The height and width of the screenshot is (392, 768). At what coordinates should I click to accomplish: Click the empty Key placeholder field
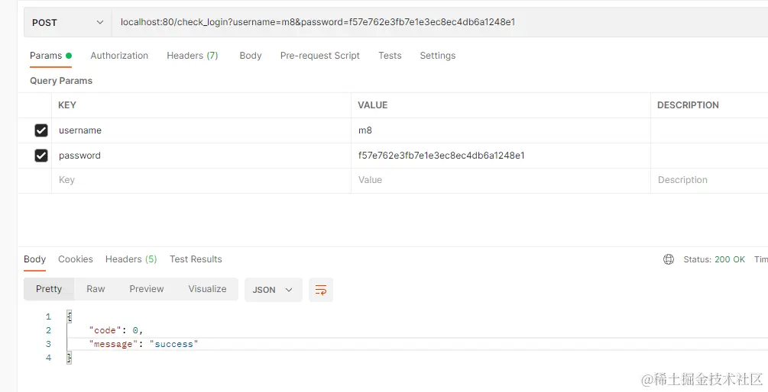click(x=201, y=180)
